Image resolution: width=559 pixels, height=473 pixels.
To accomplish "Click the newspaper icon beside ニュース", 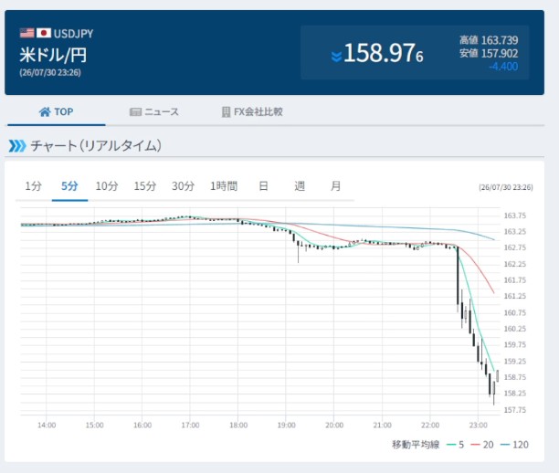I will 135,112.
